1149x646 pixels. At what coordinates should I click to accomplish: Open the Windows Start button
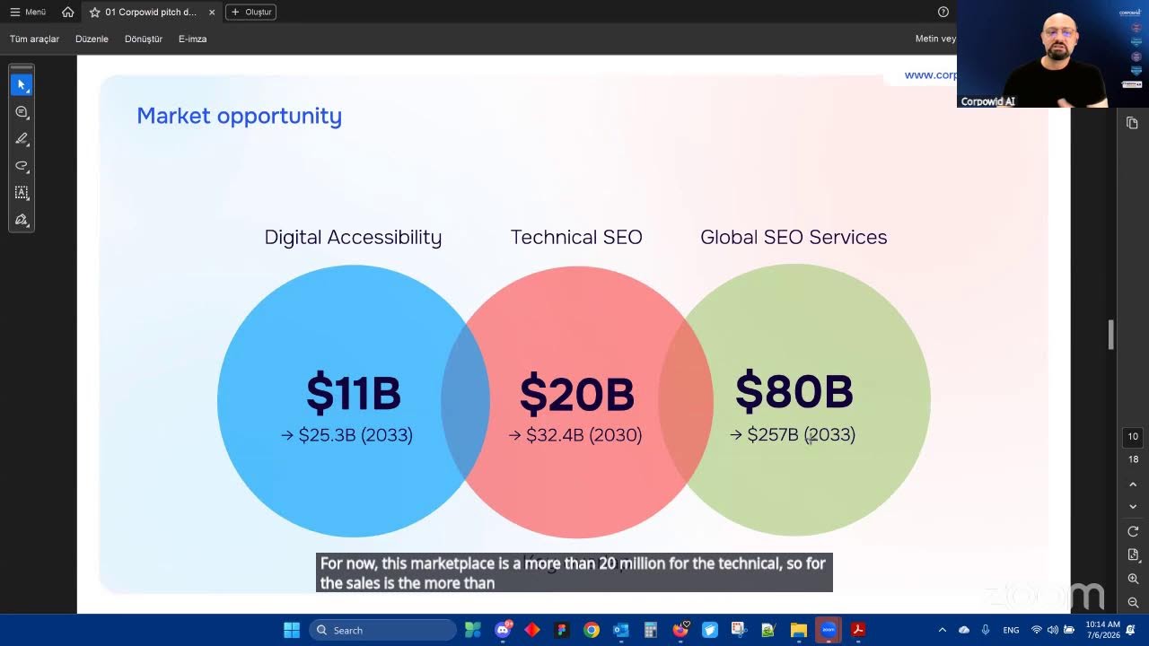[x=292, y=630]
